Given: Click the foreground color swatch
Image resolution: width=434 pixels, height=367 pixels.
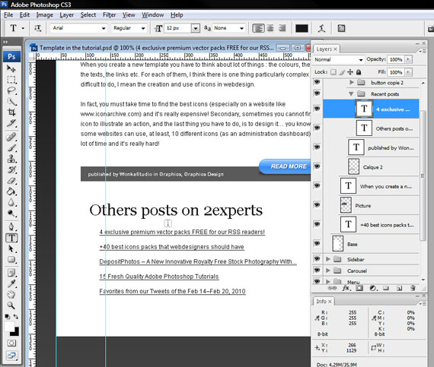Looking at the screenshot, I should click(x=9, y=327).
